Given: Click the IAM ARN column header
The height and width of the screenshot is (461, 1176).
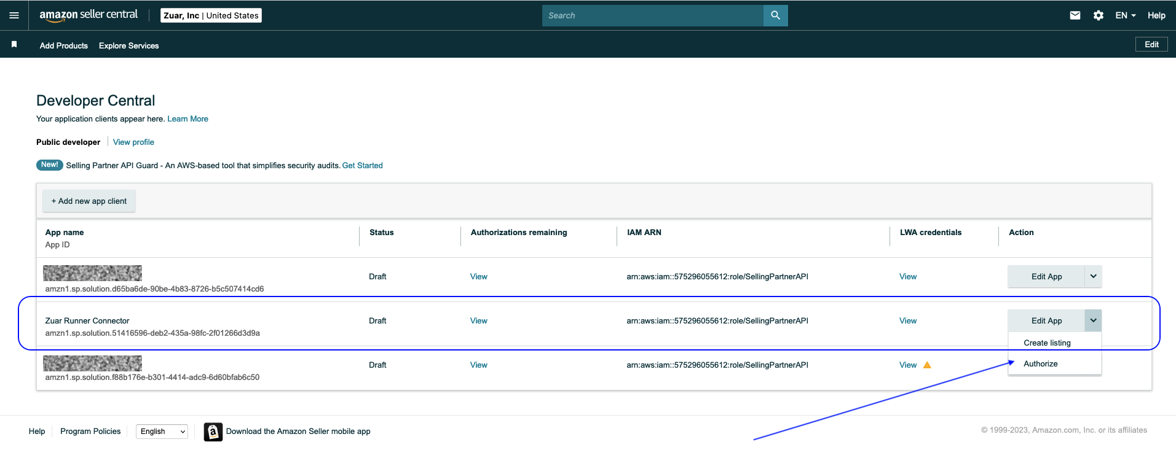Looking at the screenshot, I should [x=644, y=232].
